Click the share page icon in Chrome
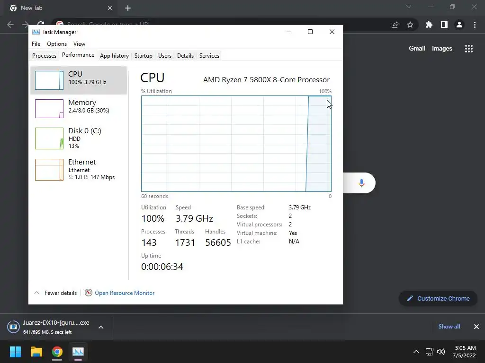485x363 pixels. [395, 25]
